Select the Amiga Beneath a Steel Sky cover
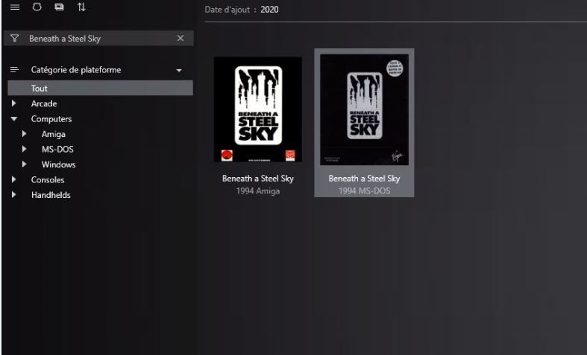Viewport: 587px width, 355px height. click(x=257, y=109)
